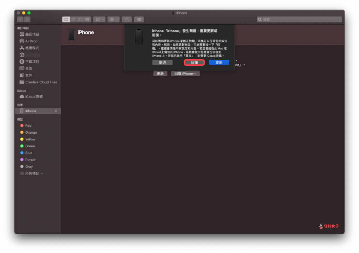359x253 pixels.
Task: Click the edit tags toolbar icon
Action: point(139,20)
